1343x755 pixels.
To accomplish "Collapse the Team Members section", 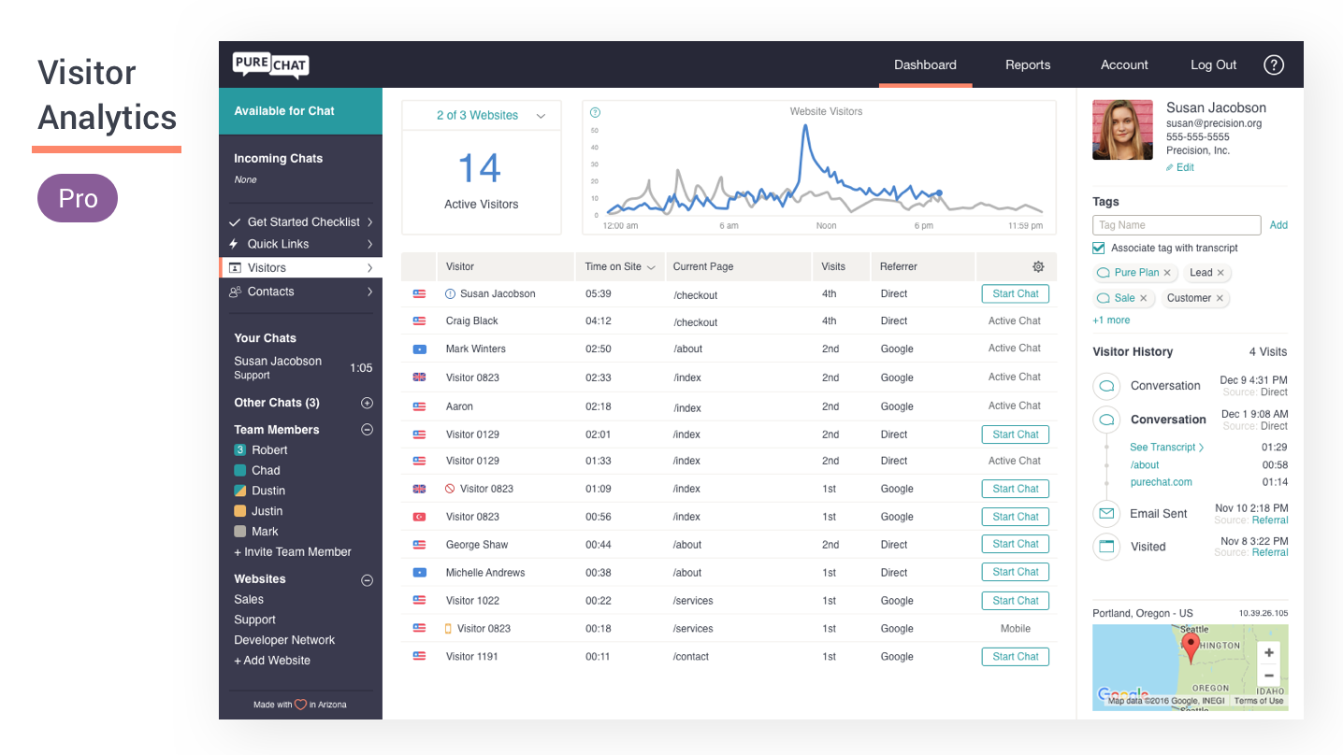I will [x=367, y=430].
